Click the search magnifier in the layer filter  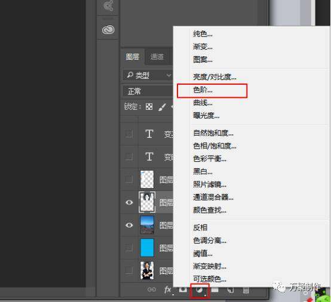pyautogui.click(x=130, y=75)
